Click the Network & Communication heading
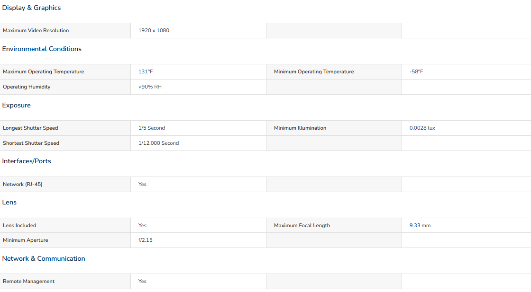The image size is (531, 292). click(44, 259)
